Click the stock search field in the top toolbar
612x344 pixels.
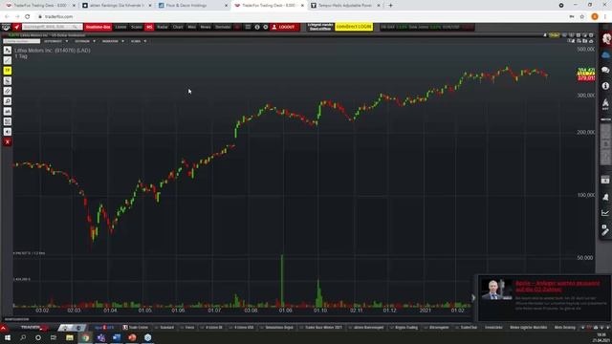tap(53, 27)
